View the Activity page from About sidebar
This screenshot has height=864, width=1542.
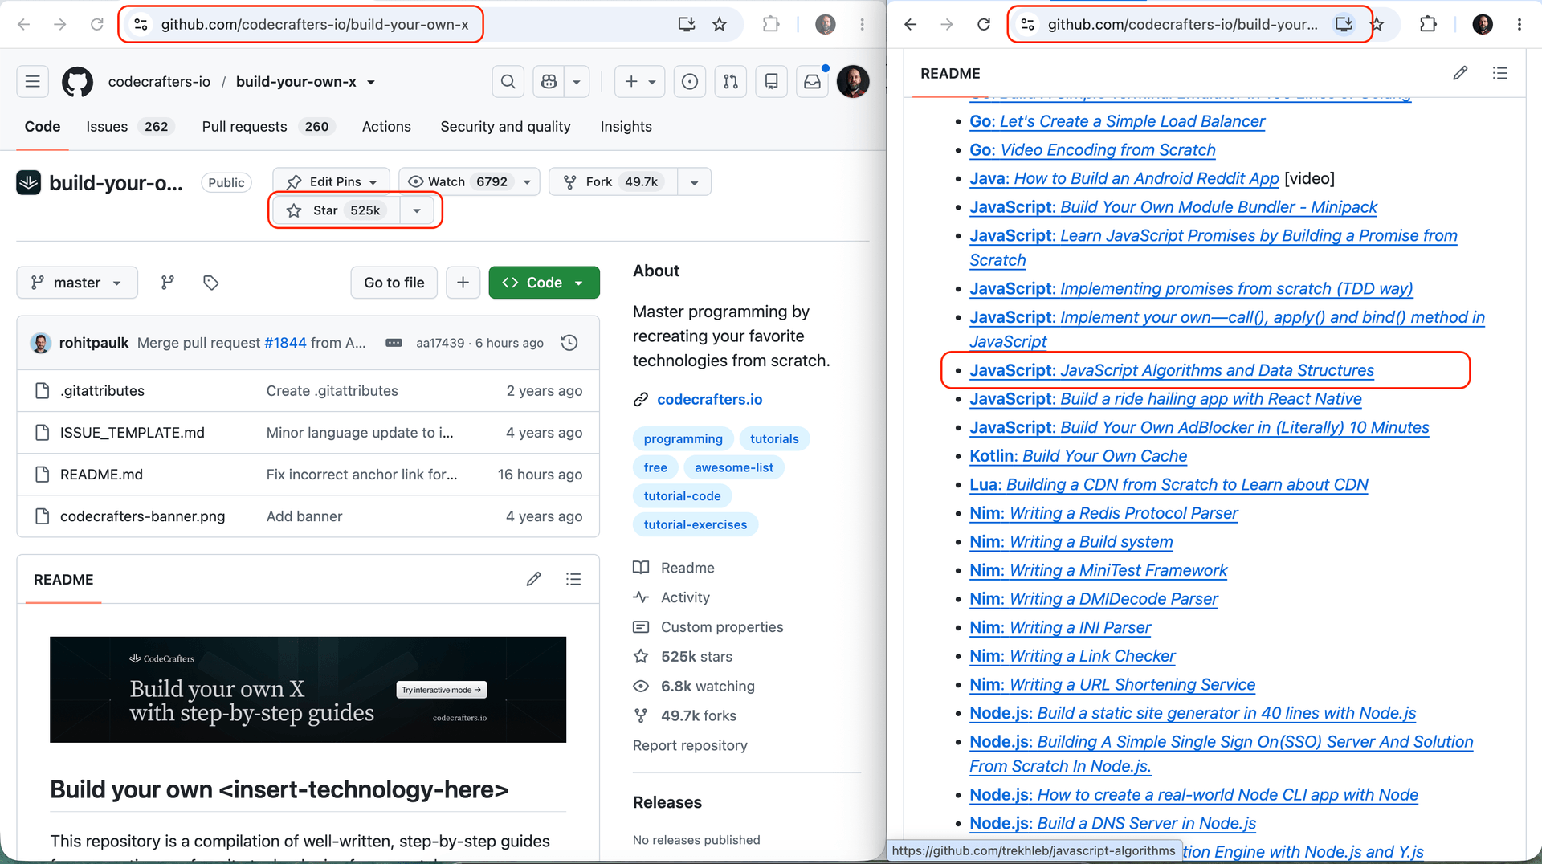685,597
